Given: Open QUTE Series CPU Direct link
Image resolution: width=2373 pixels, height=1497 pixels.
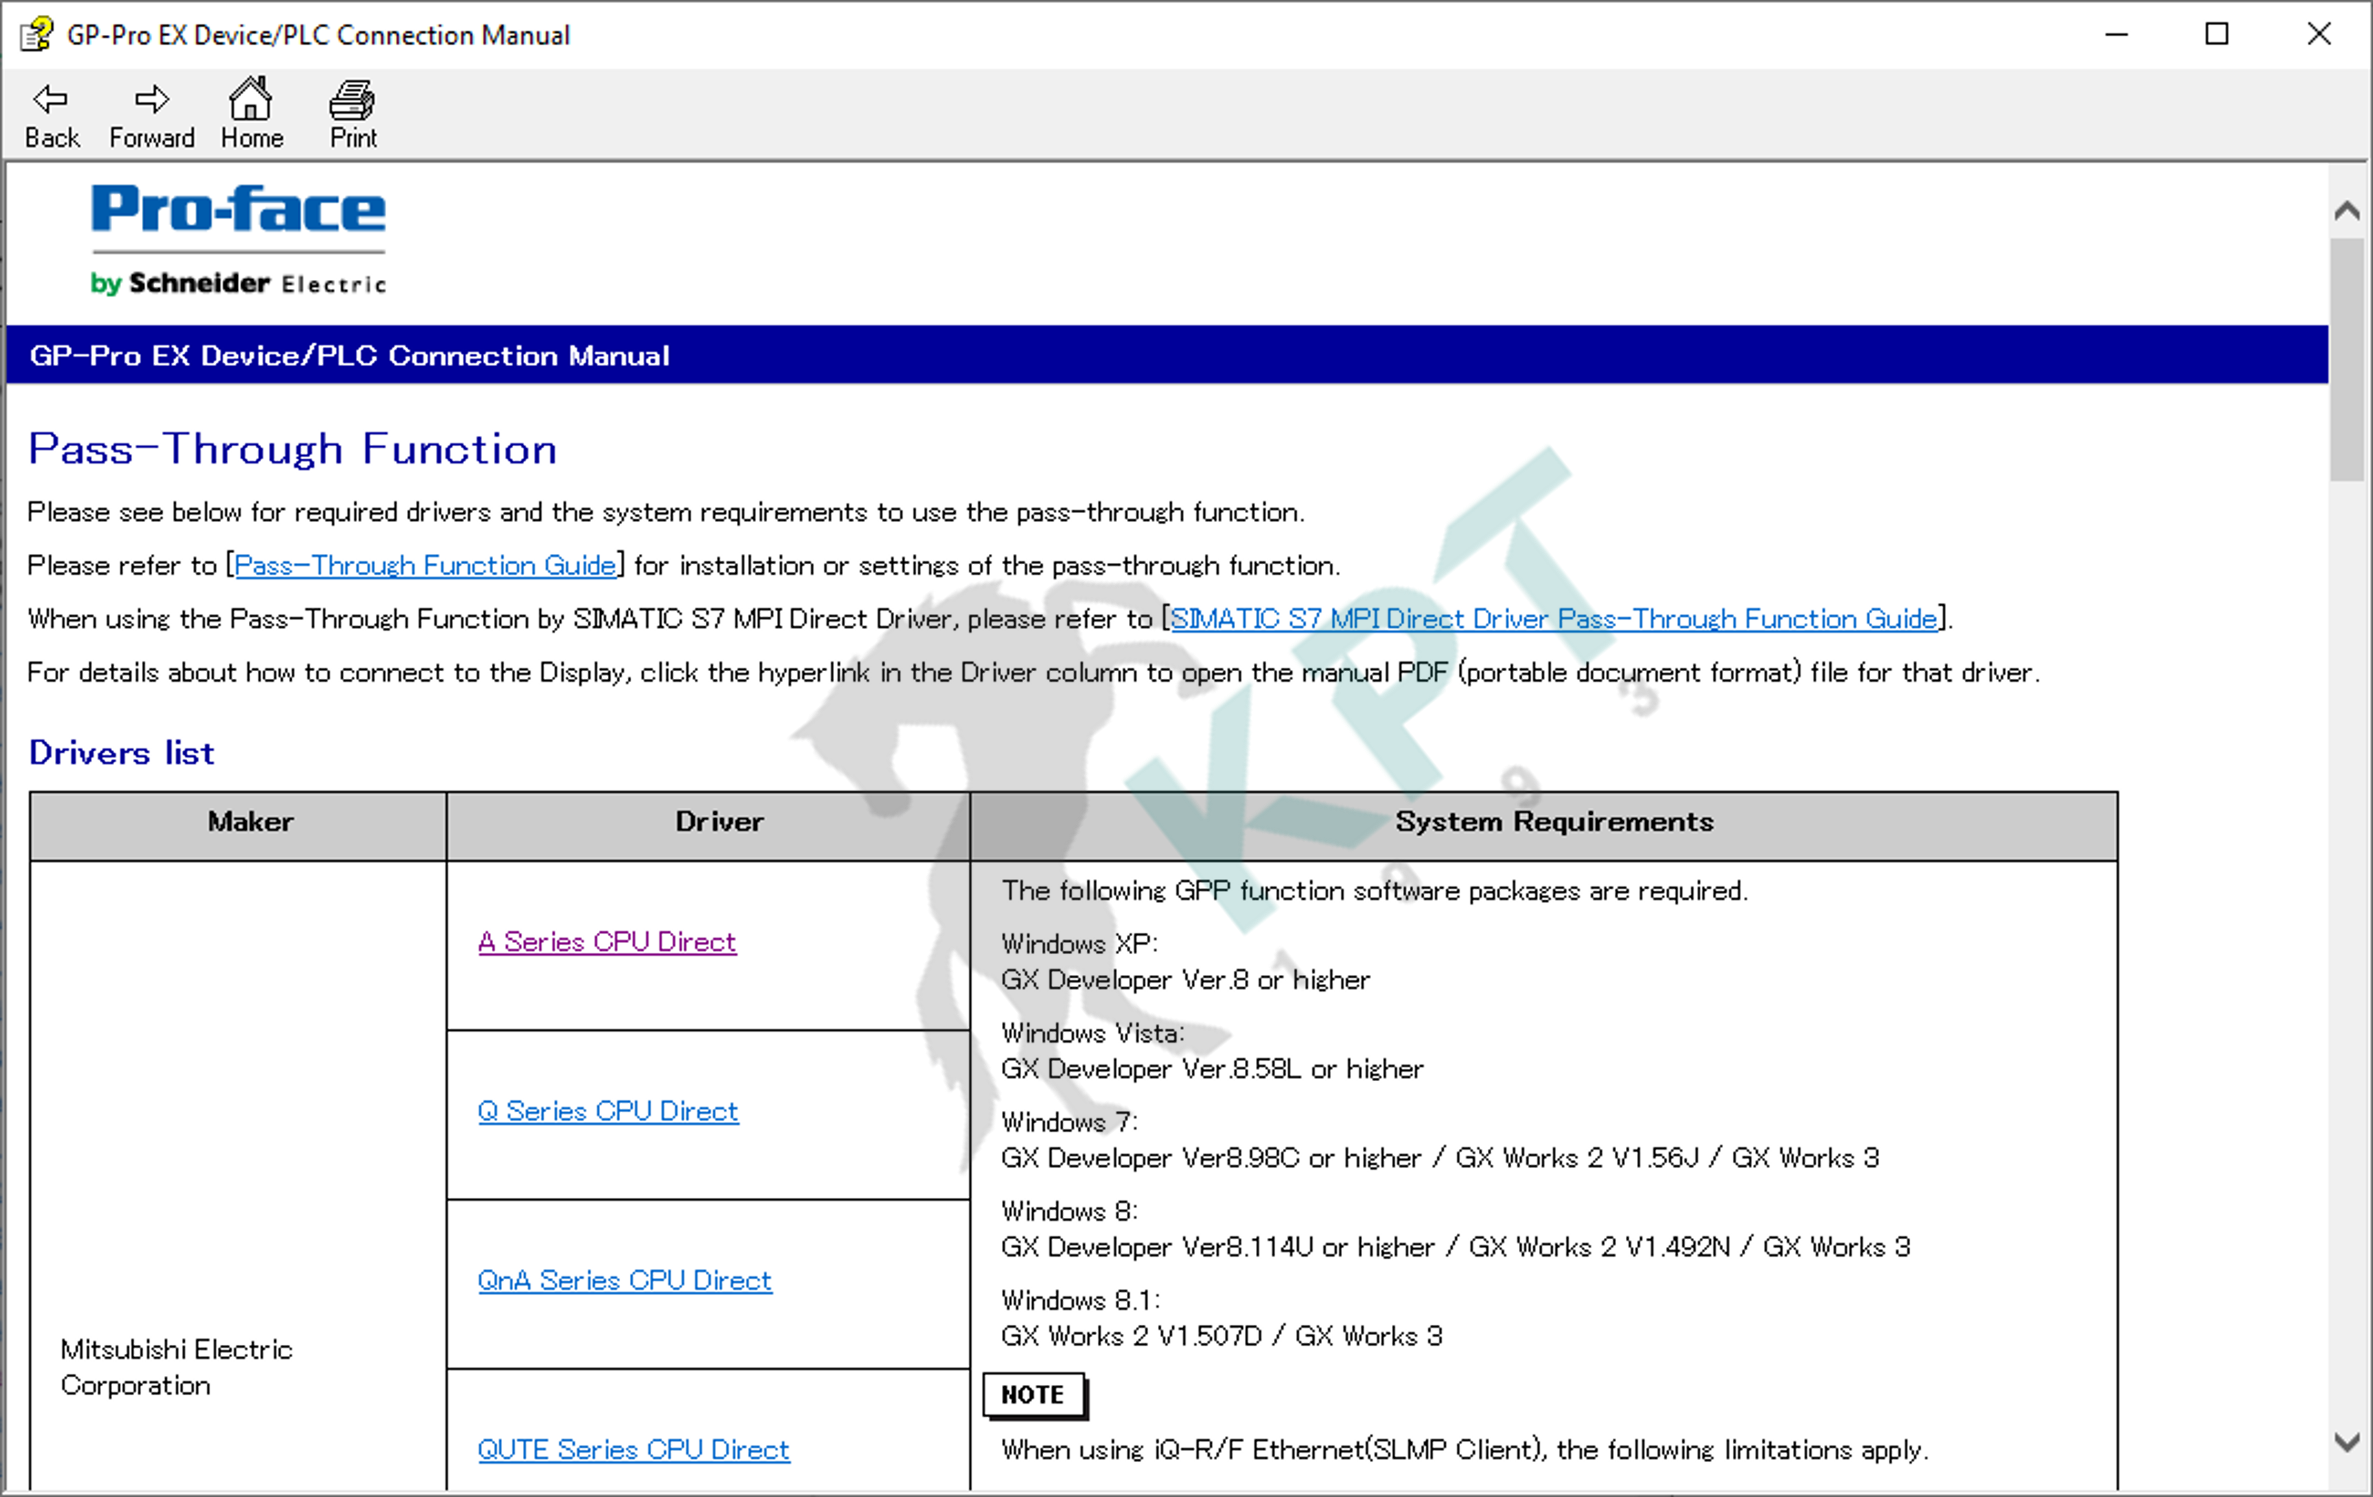Looking at the screenshot, I should pyautogui.click(x=634, y=1450).
